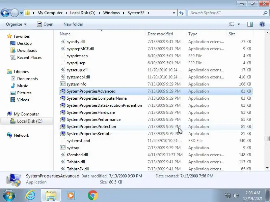Click the search magnifier icon

pos(265,13)
